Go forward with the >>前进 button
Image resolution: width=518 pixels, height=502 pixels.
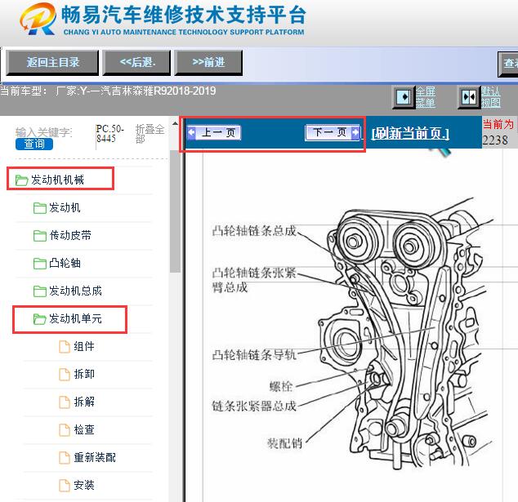click(x=208, y=63)
